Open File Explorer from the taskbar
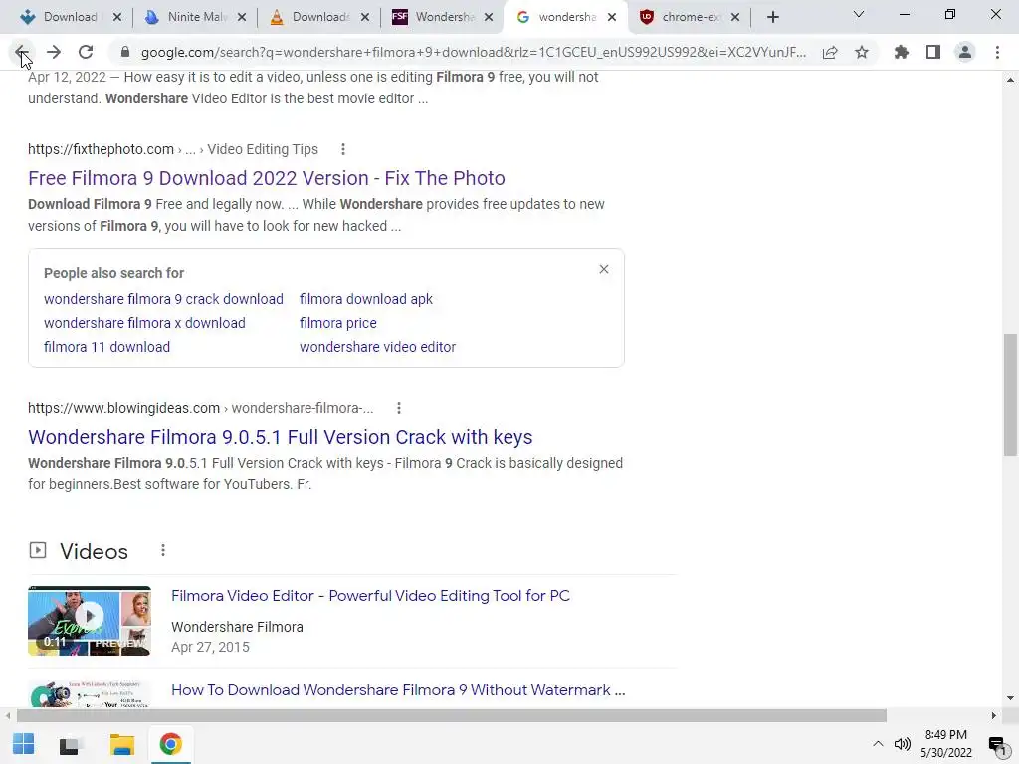Viewport: 1019px width, 764px height. pyautogui.click(x=121, y=744)
